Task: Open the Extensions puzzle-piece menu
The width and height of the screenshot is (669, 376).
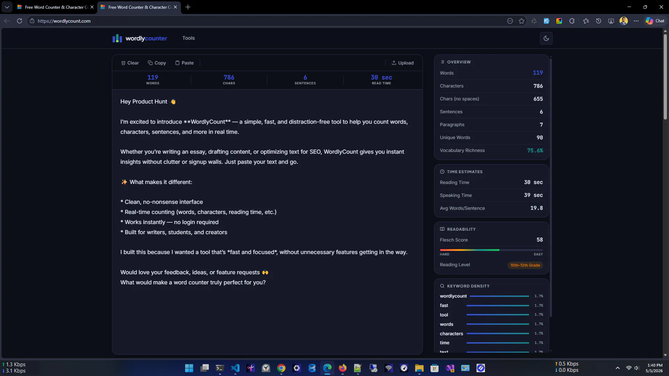Action: coord(572,21)
